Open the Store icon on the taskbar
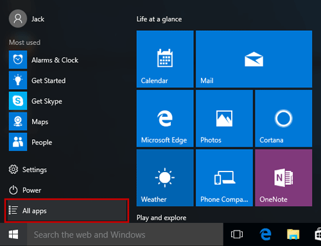The image size is (321, 246). tap(318, 234)
